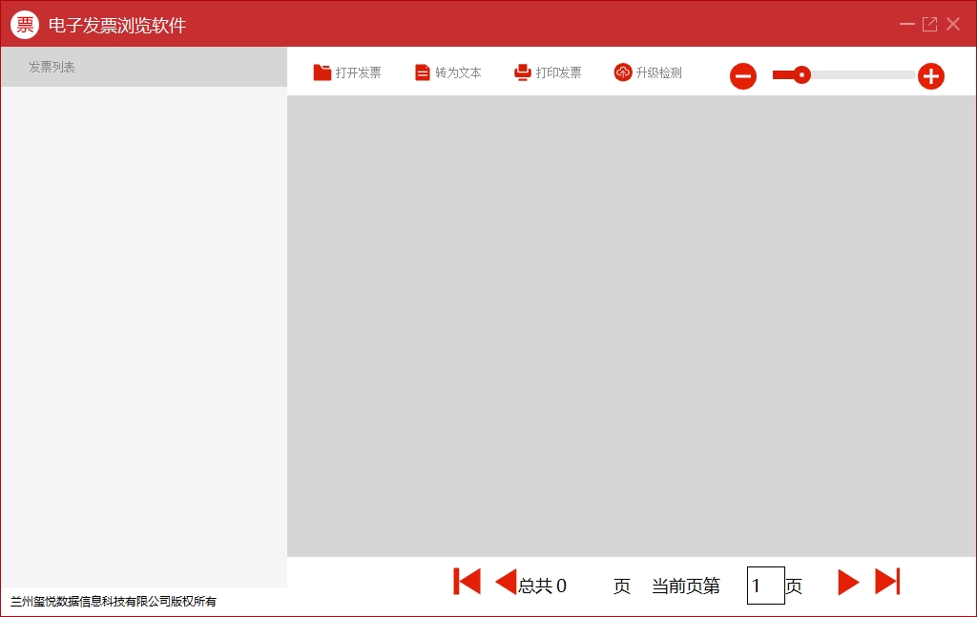
Task: Go to the previous page
Action: pyautogui.click(x=506, y=582)
